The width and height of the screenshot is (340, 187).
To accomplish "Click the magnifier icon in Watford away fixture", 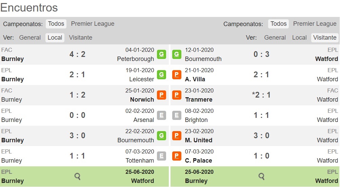I will [x=261, y=176].
